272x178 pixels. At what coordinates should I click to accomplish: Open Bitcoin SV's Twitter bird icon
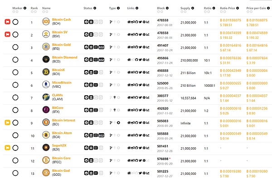pyautogui.click(x=141, y=35)
